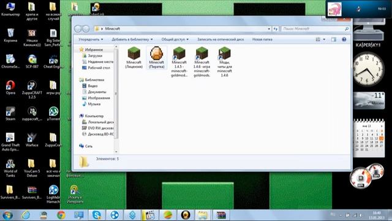
Task: Click the Opera desktop shortcut
Action: click(x=10, y=88)
